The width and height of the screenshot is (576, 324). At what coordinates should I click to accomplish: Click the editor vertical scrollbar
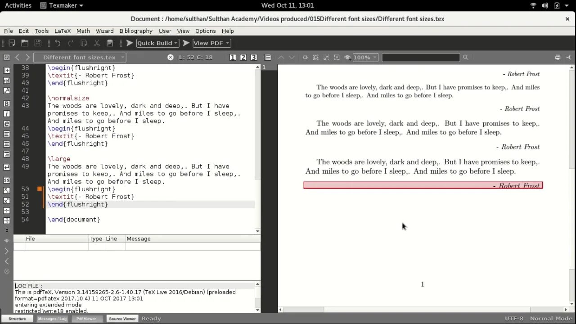pos(257,148)
